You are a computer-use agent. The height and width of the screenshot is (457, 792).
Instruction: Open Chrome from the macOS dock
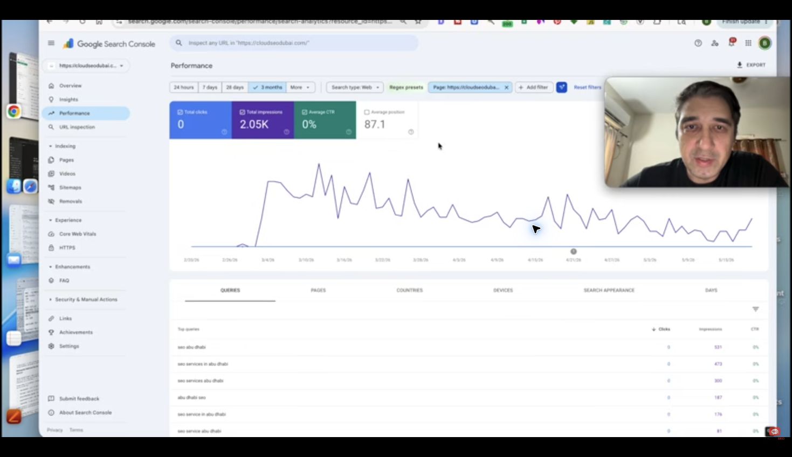click(x=14, y=111)
